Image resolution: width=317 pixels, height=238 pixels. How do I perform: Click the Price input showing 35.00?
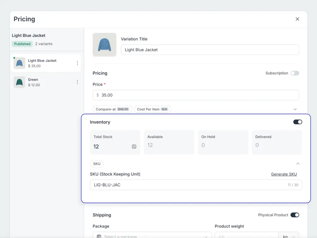point(196,95)
